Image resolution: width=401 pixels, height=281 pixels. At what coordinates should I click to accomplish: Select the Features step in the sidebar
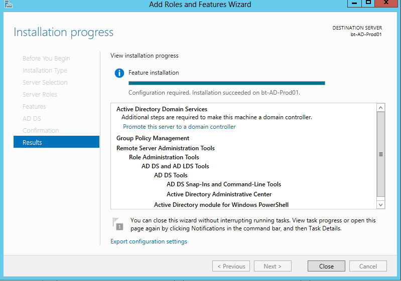pos(34,106)
